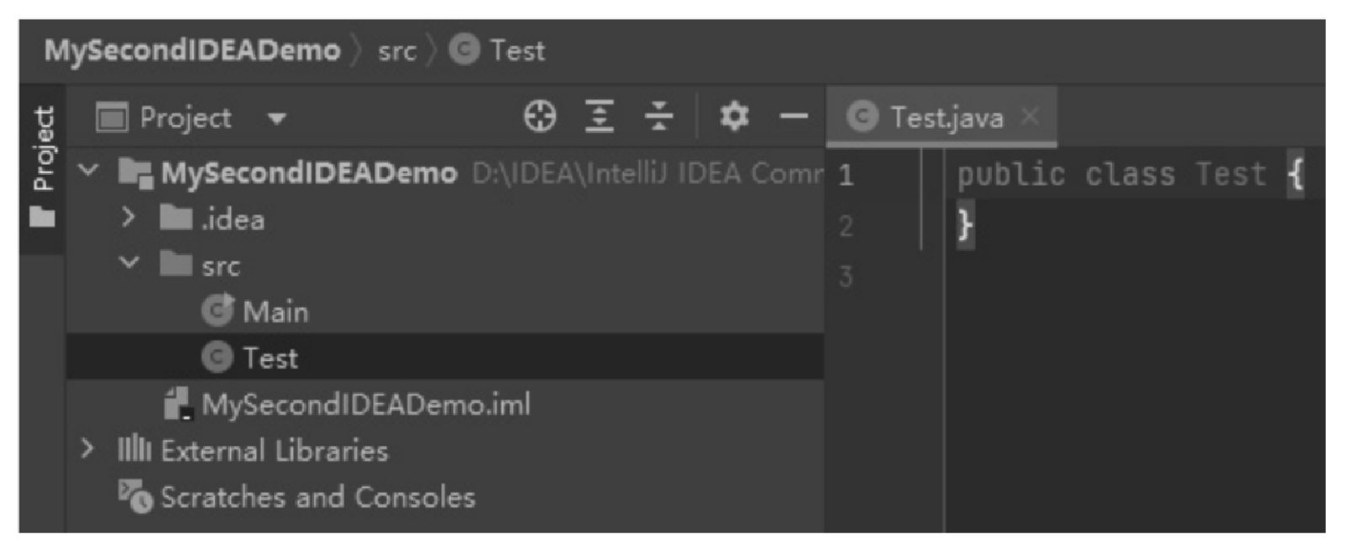Click the Collapse All icon in Project toolbar
This screenshot has width=1347, height=545.
pyautogui.click(x=658, y=116)
